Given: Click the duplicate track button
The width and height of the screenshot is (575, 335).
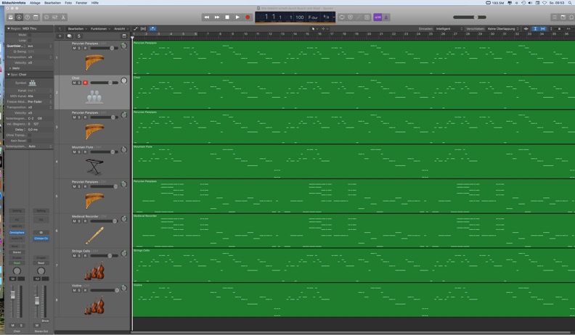Looking at the screenshot, I should (x=69, y=36).
